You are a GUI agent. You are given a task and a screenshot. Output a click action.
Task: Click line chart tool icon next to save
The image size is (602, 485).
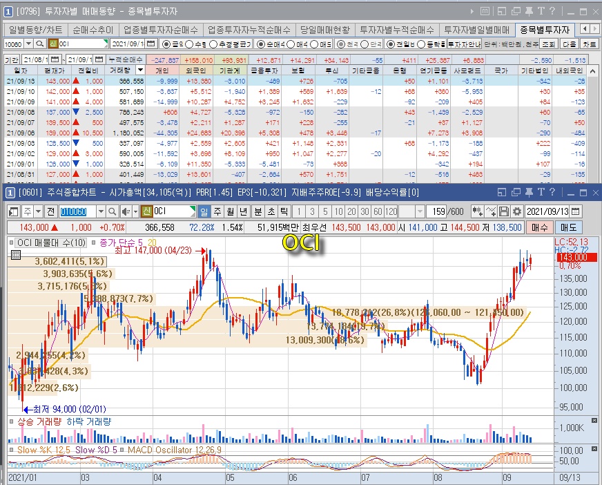click(491, 211)
